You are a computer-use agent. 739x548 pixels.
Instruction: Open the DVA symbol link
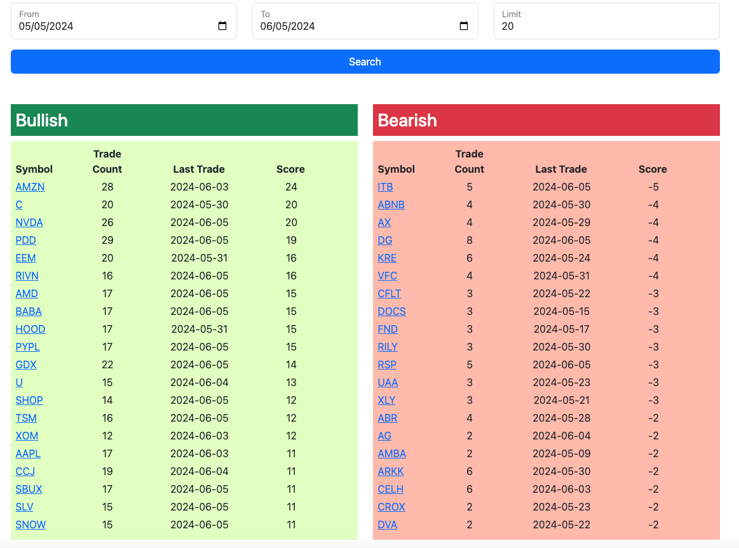[388, 525]
